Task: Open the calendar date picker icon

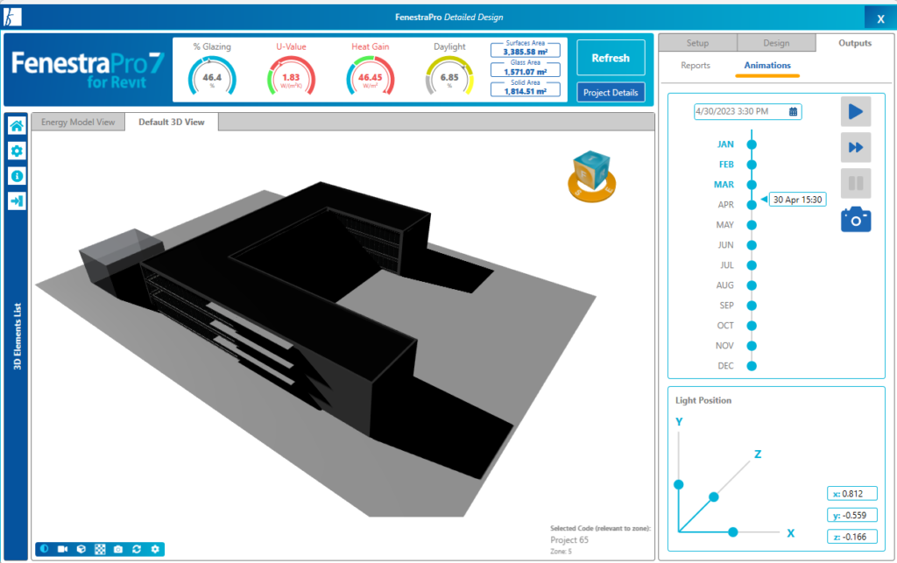Action: 793,111
